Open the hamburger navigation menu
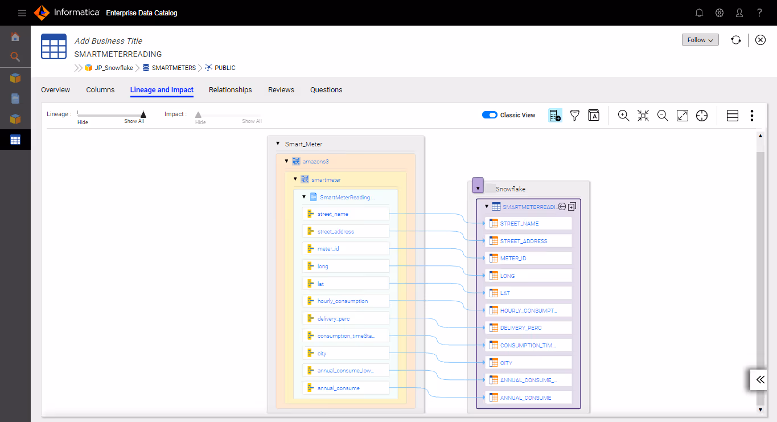Screen dimensions: 777x422 pyautogui.click(x=22, y=13)
